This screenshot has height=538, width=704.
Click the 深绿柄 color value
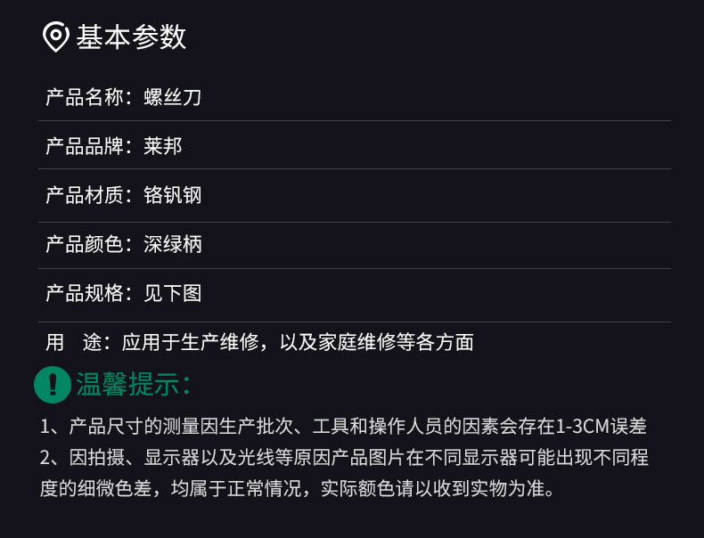pos(173,244)
